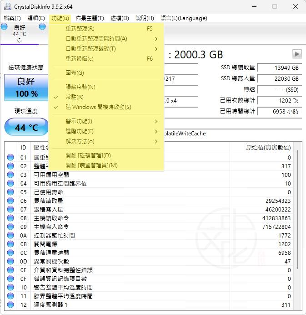Open the 磁碟(D) menu
The image size is (306, 315).
[x=120, y=18]
